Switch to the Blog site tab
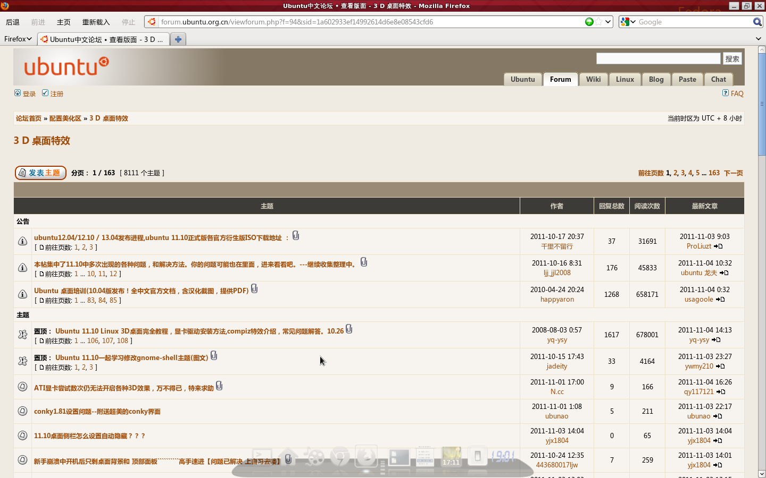The height and width of the screenshot is (478, 766). [656, 79]
